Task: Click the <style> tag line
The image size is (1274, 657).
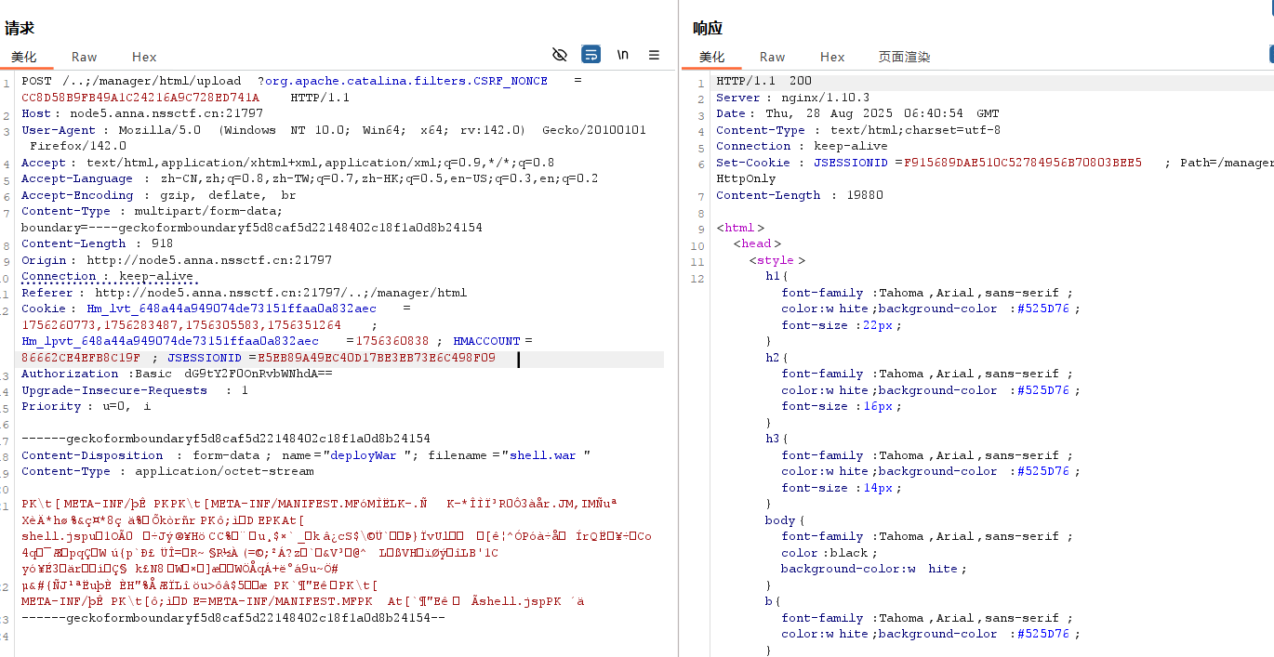Action: (777, 260)
